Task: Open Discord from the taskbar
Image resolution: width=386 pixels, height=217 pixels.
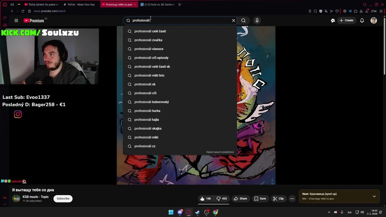Action: click(180, 212)
